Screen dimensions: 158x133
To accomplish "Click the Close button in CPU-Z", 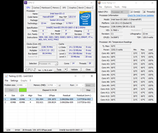I will (x=88, y=70).
